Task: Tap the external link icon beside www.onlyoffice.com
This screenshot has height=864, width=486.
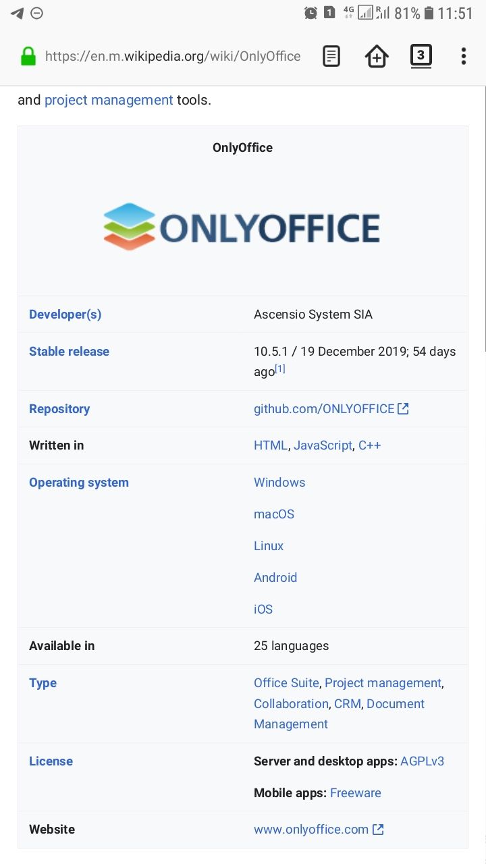Action: click(378, 829)
